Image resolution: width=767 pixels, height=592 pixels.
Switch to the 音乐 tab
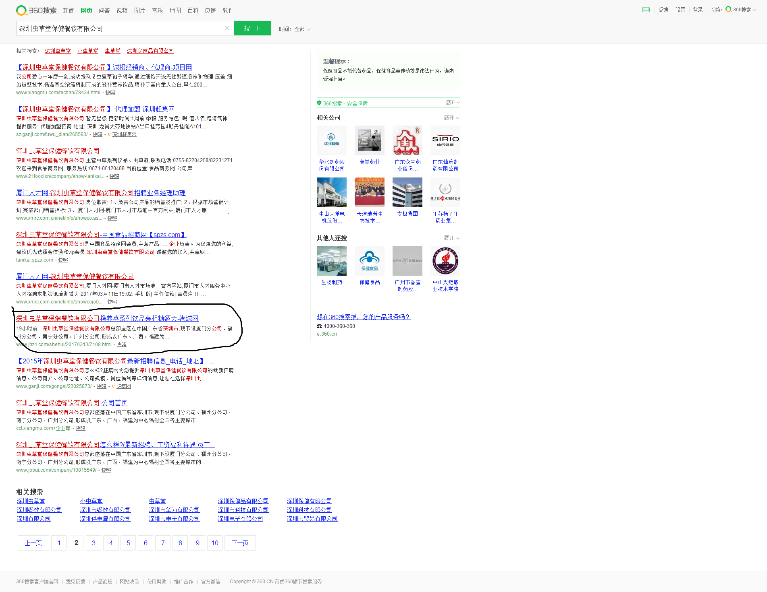coord(157,10)
